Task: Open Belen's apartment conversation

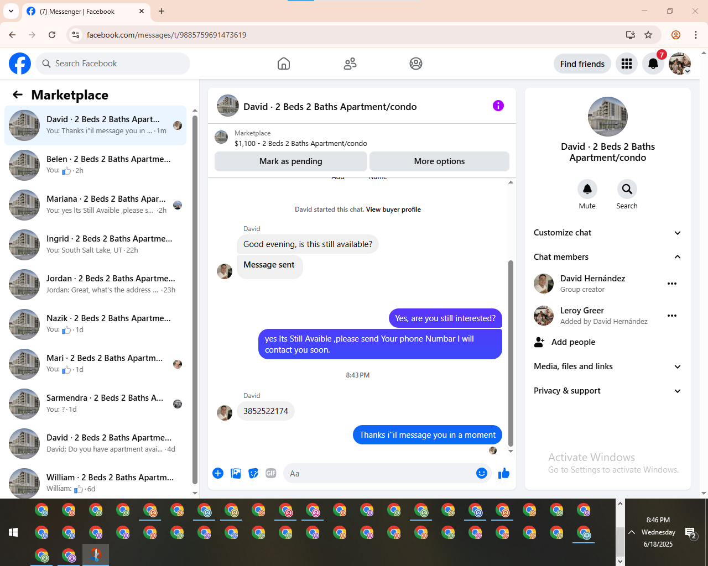Action: [x=95, y=165]
